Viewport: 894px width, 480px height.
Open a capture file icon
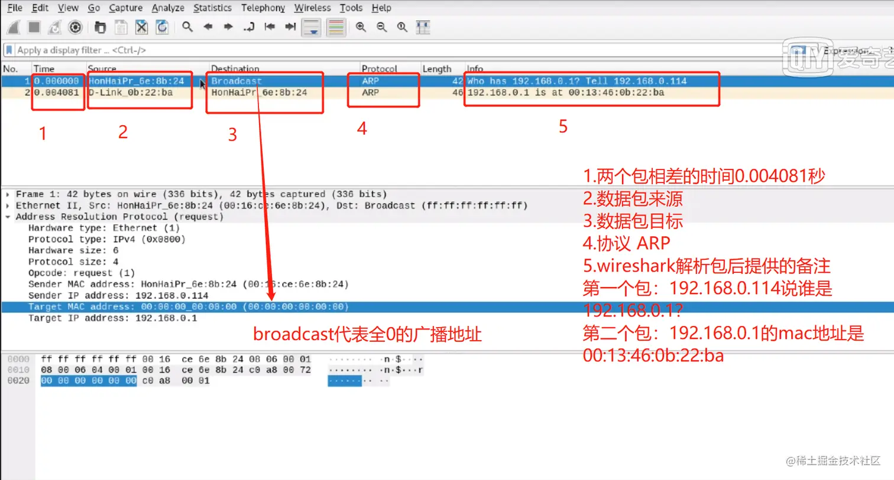coord(100,27)
